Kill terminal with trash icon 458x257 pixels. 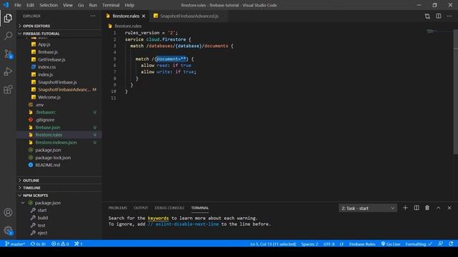pos(427,208)
